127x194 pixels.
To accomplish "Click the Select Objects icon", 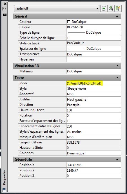I will point(111,8).
